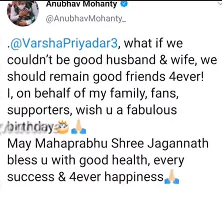This screenshot has height=200, width=222.
Task: Expand the tweet options chevron at top right
Action: pyautogui.click(x=219, y=3)
